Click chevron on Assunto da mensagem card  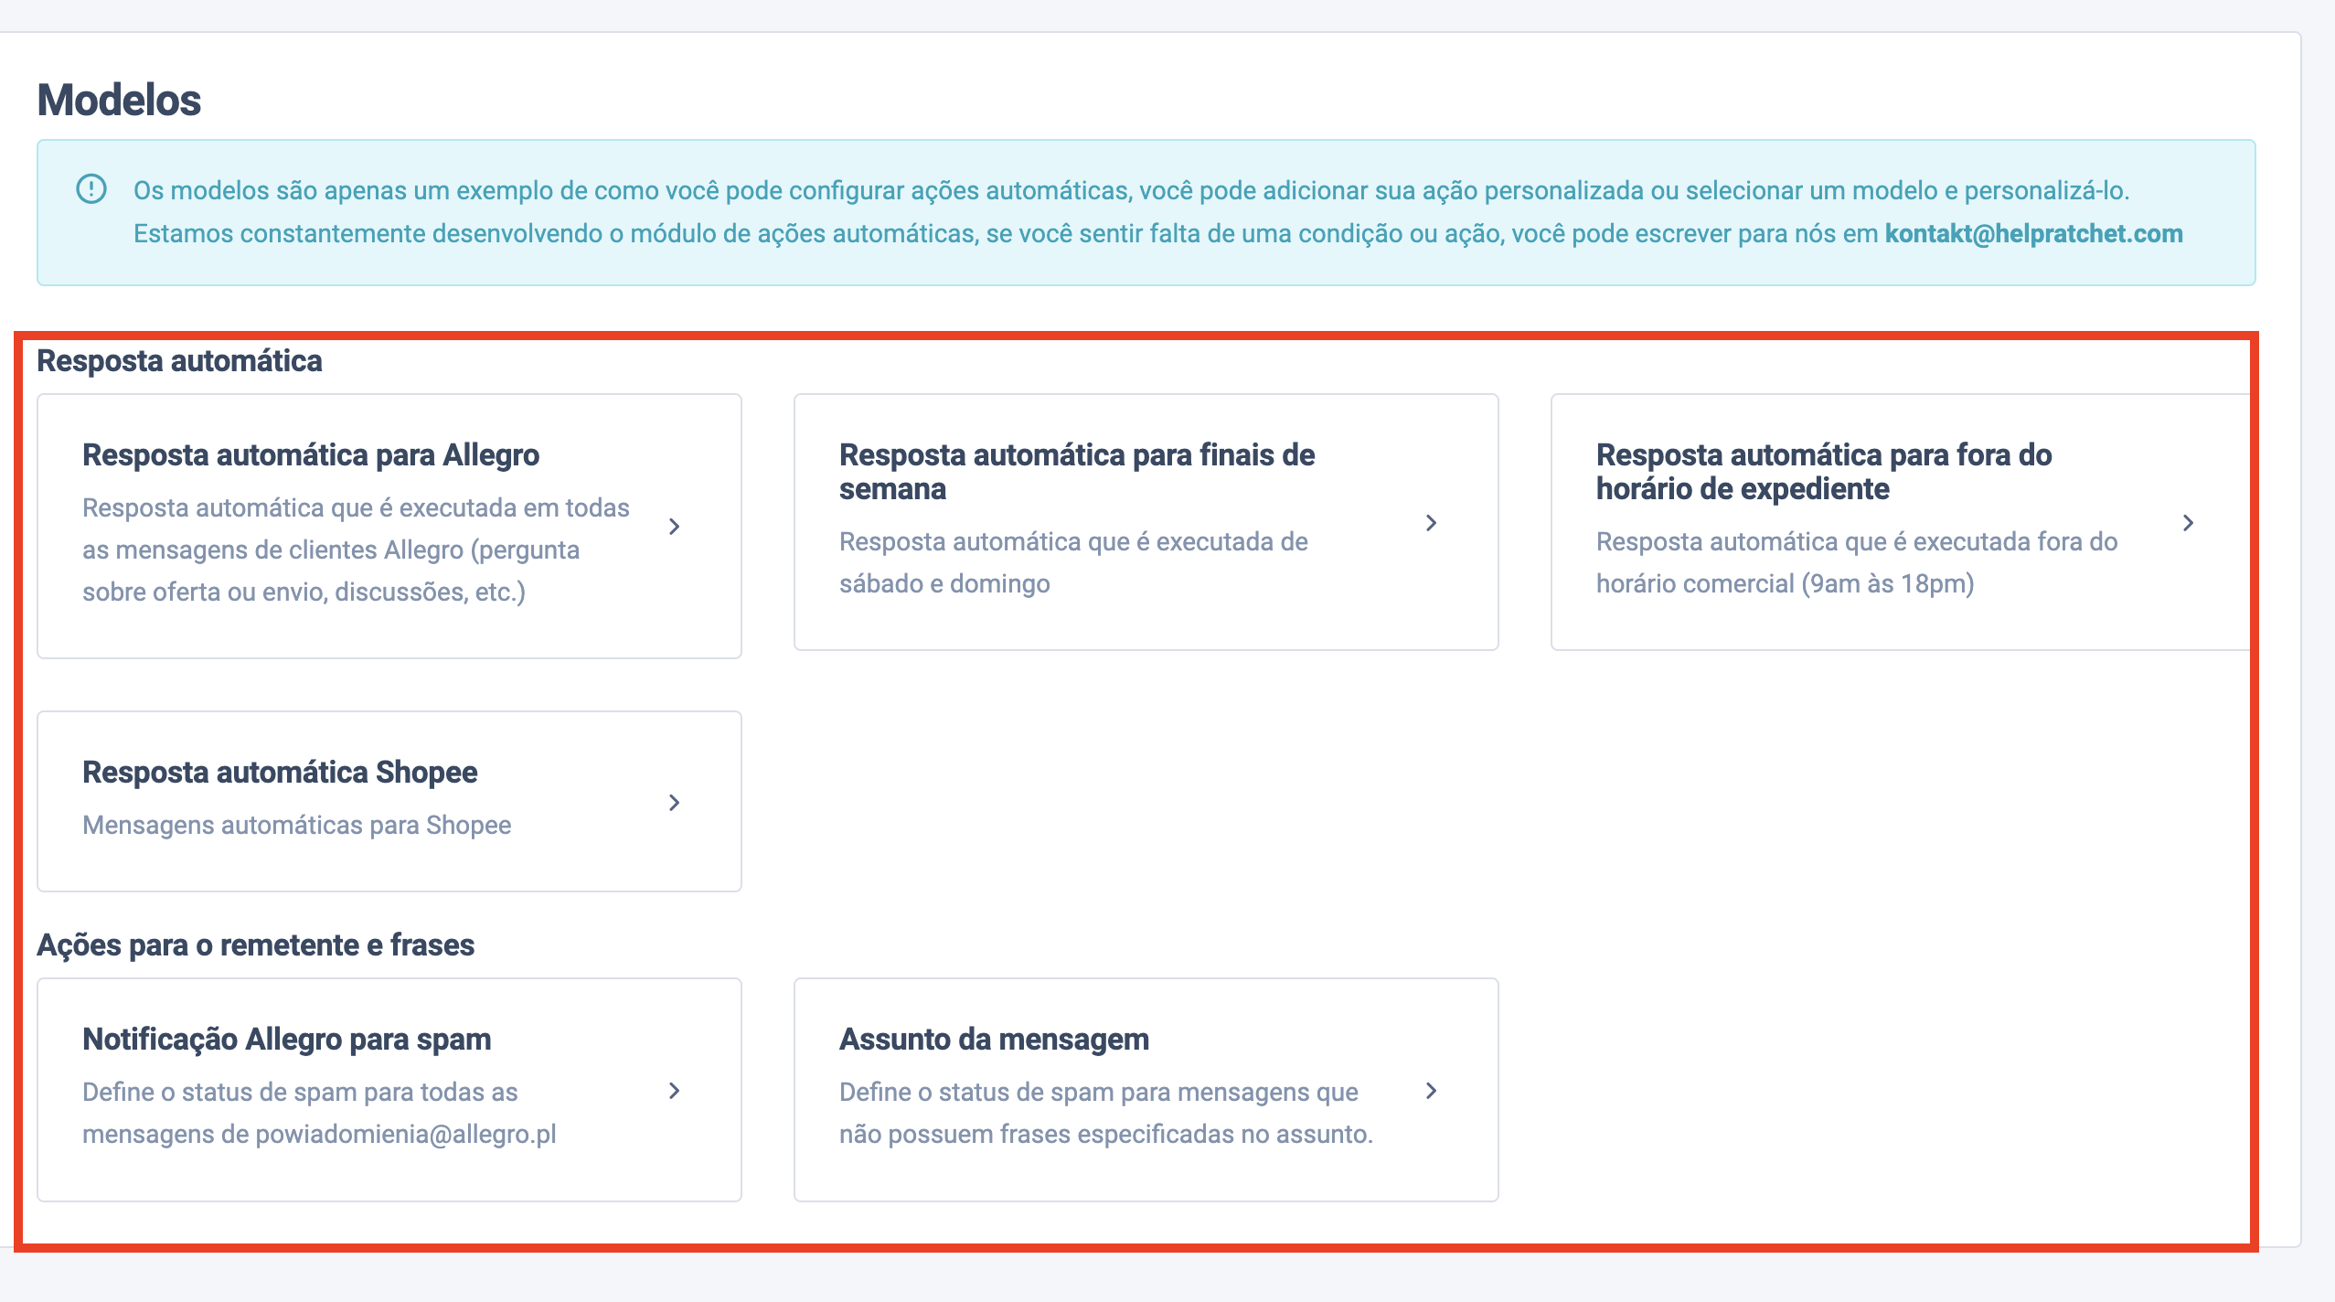pos(1431,1091)
